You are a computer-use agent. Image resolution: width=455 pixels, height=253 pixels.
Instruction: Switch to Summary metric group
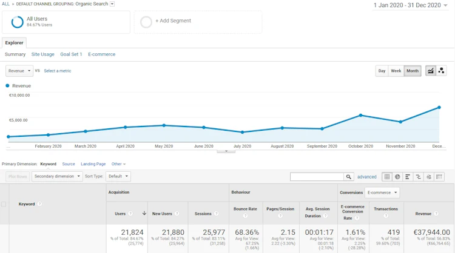[x=15, y=54]
